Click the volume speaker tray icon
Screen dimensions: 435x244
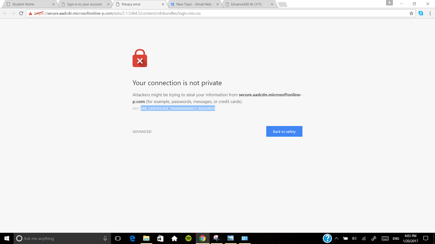point(354,239)
